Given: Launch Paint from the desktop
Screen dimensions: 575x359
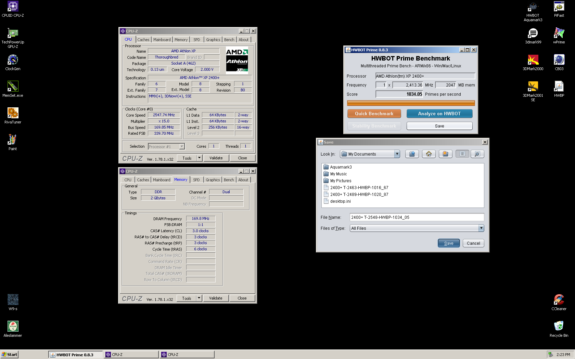Looking at the screenshot, I should coord(13,143).
